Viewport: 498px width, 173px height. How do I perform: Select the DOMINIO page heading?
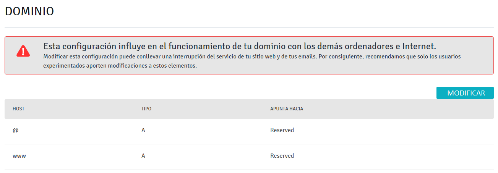click(29, 11)
